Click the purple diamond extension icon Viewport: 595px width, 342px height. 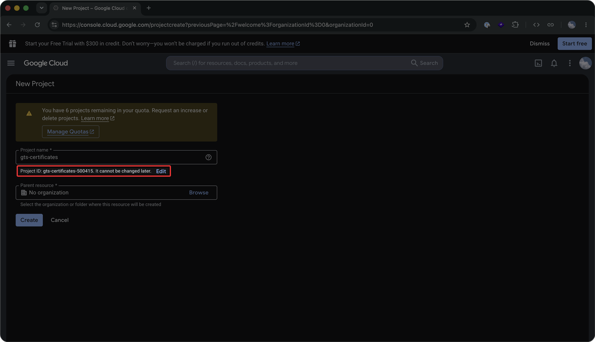(x=501, y=25)
